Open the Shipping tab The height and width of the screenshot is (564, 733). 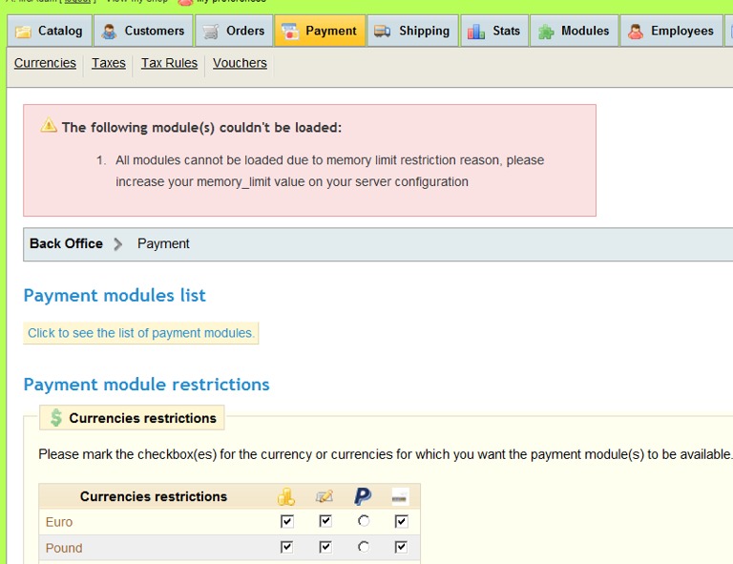412,31
